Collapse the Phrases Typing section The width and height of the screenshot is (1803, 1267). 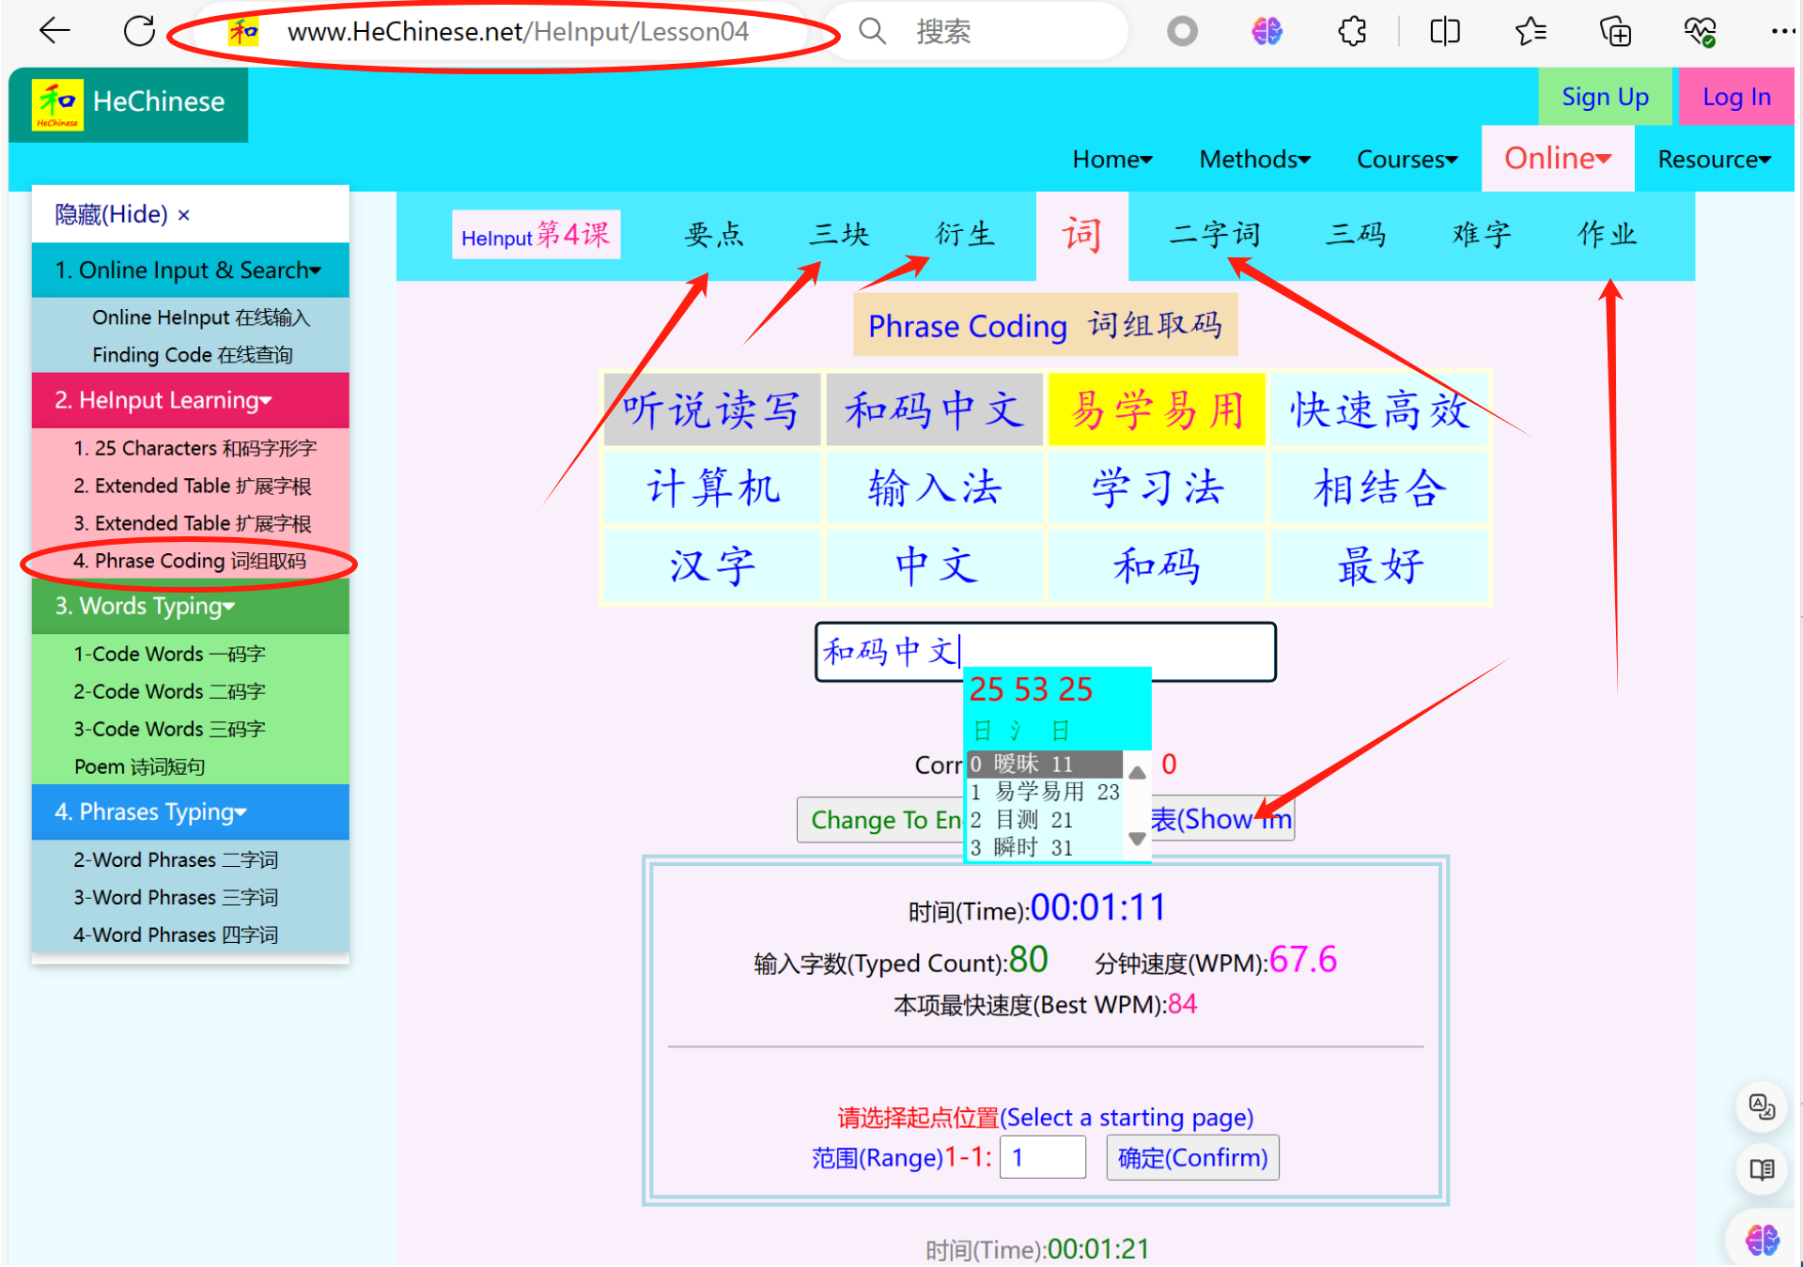coord(190,811)
